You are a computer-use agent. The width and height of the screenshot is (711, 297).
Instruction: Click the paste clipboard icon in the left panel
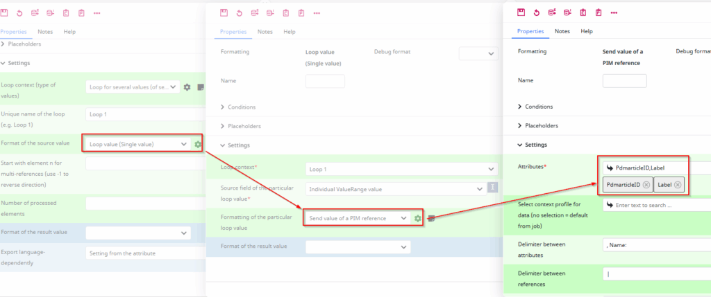pyautogui.click(x=81, y=12)
